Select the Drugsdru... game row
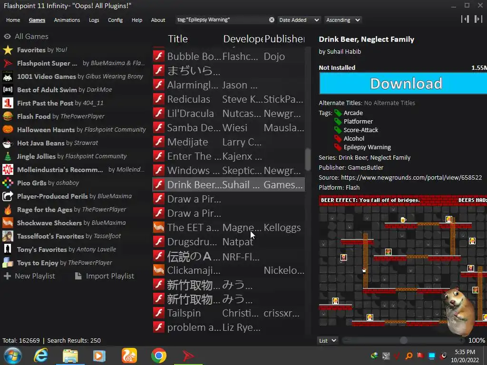Screen dimensions: 487x365 [229, 242]
